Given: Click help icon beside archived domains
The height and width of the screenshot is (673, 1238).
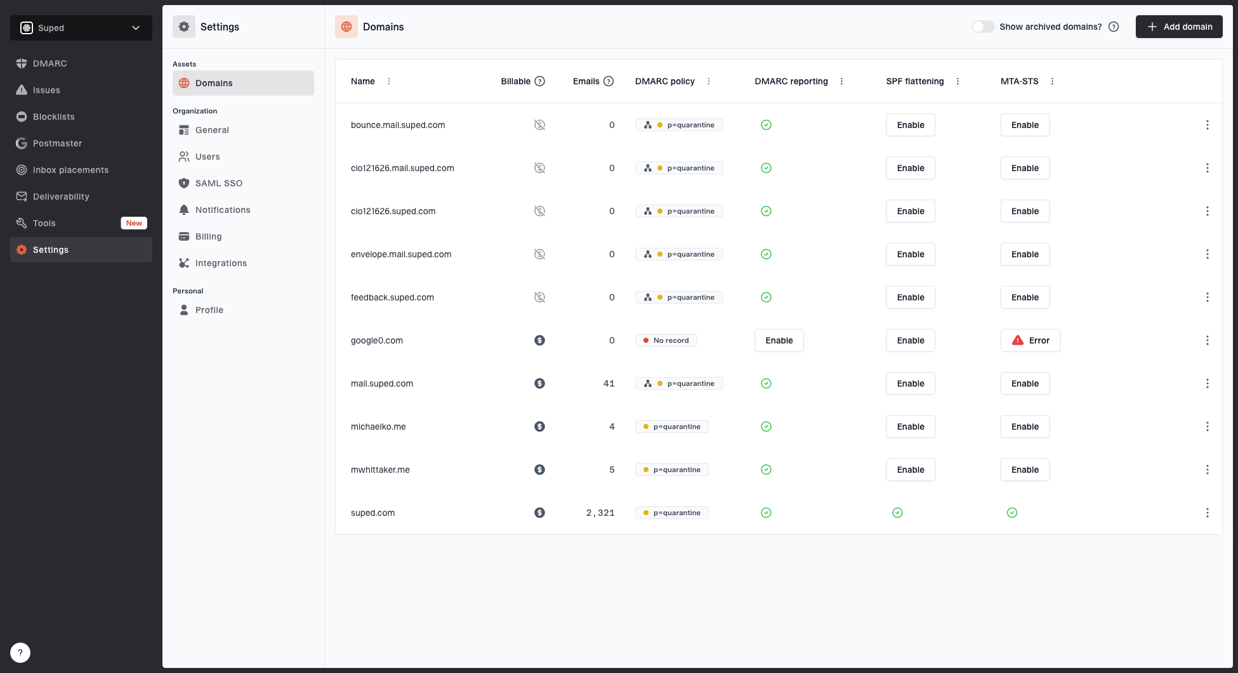Looking at the screenshot, I should pyautogui.click(x=1114, y=27).
